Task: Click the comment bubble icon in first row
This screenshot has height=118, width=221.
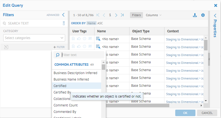Action: [x=90, y=39]
